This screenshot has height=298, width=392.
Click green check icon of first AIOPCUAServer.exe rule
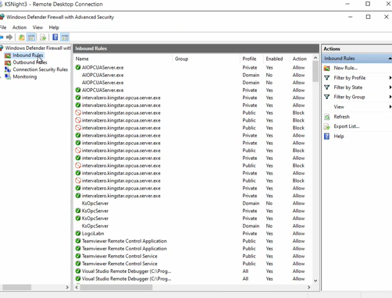click(x=78, y=67)
